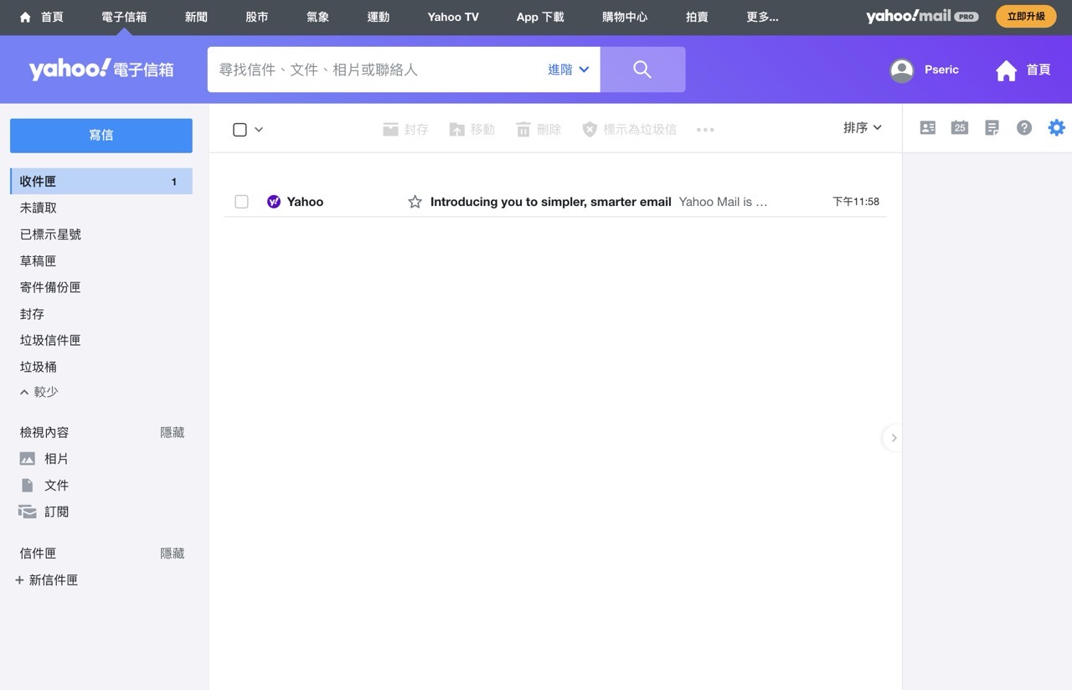
Task: Open the notepad icon in right panel
Action: (x=992, y=128)
